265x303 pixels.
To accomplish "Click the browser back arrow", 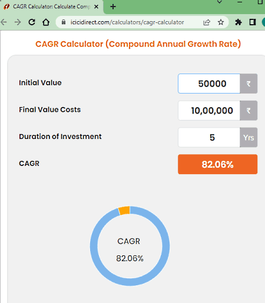I will click(4, 22).
